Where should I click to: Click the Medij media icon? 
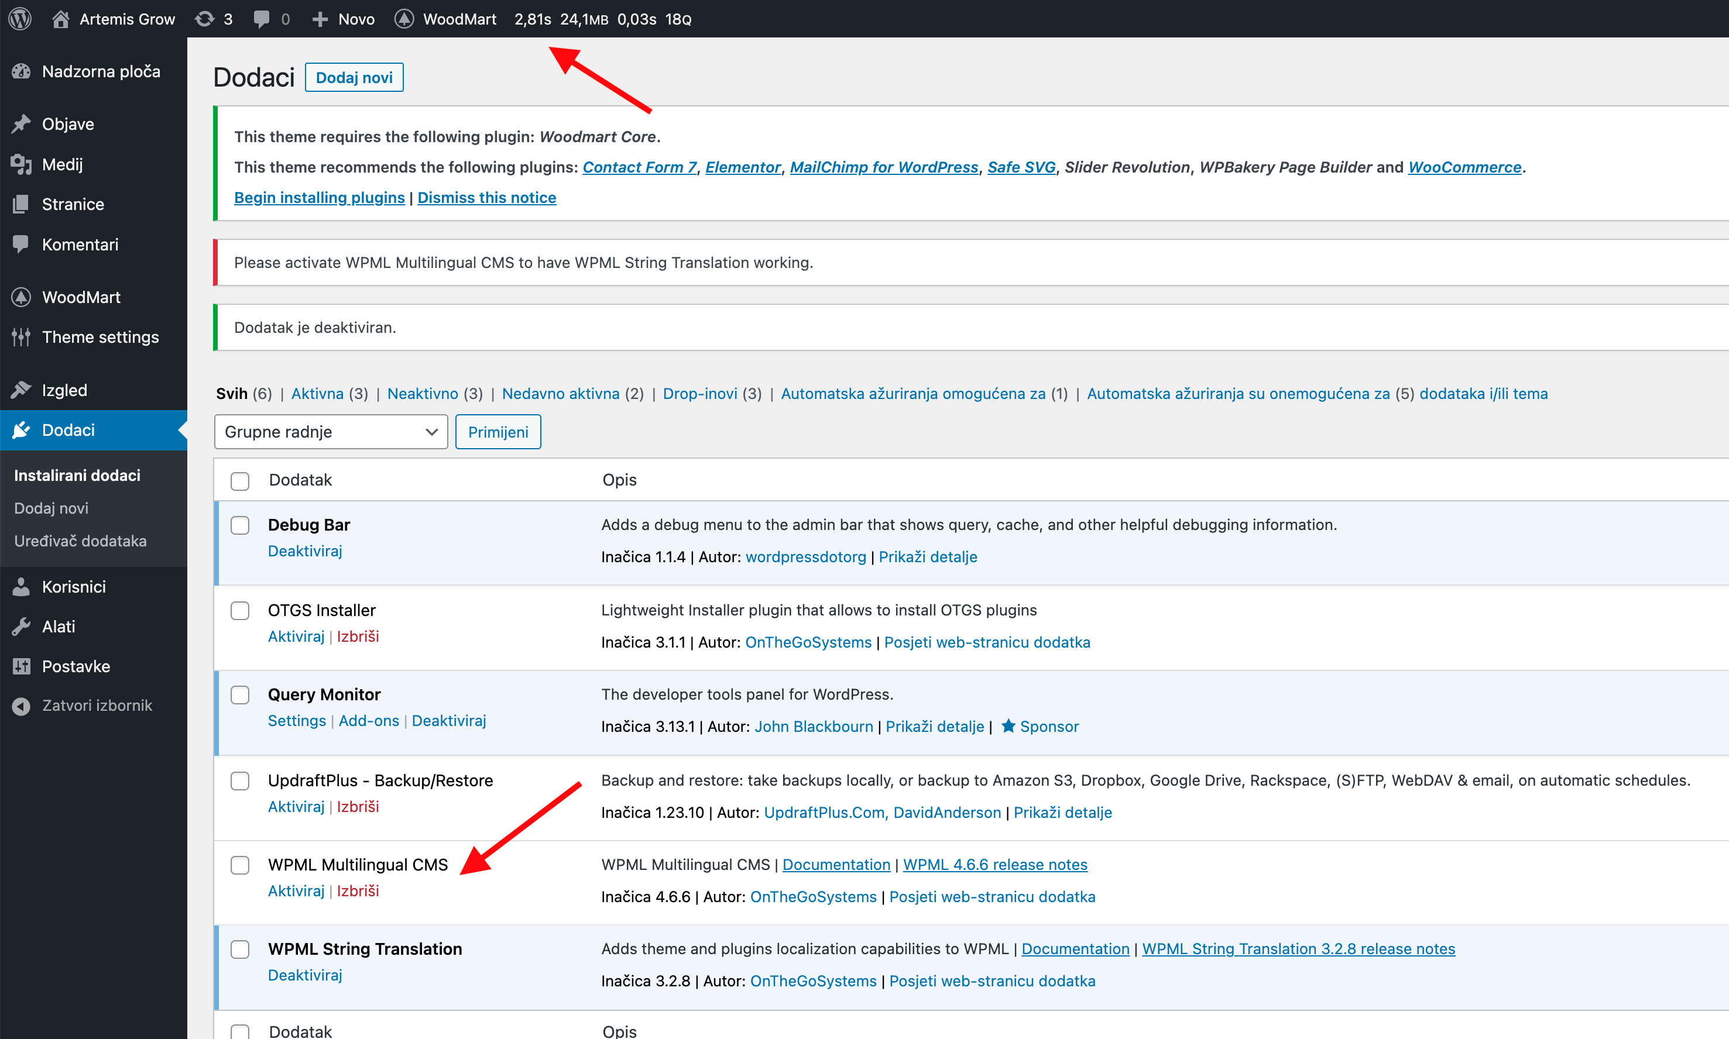[22, 164]
